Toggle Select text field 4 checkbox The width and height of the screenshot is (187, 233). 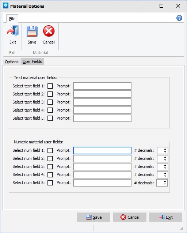[x=50, y=110]
